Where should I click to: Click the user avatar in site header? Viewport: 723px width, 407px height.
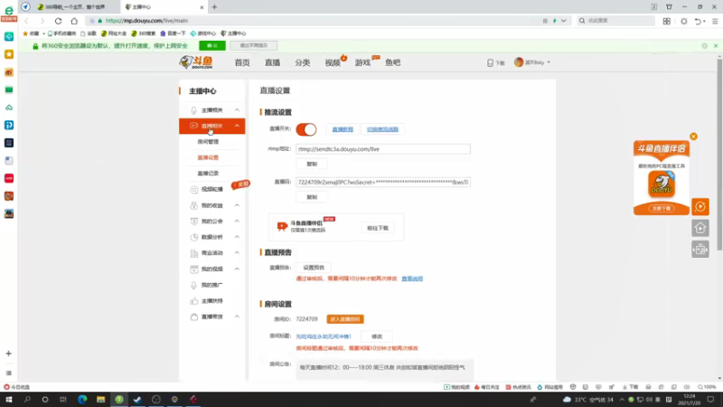(x=519, y=62)
